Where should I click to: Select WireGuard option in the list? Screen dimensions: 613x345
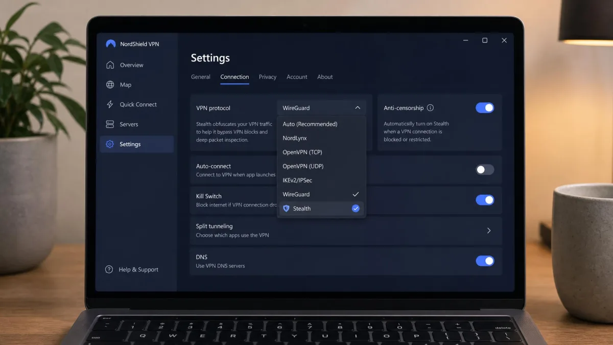(x=321, y=194)
